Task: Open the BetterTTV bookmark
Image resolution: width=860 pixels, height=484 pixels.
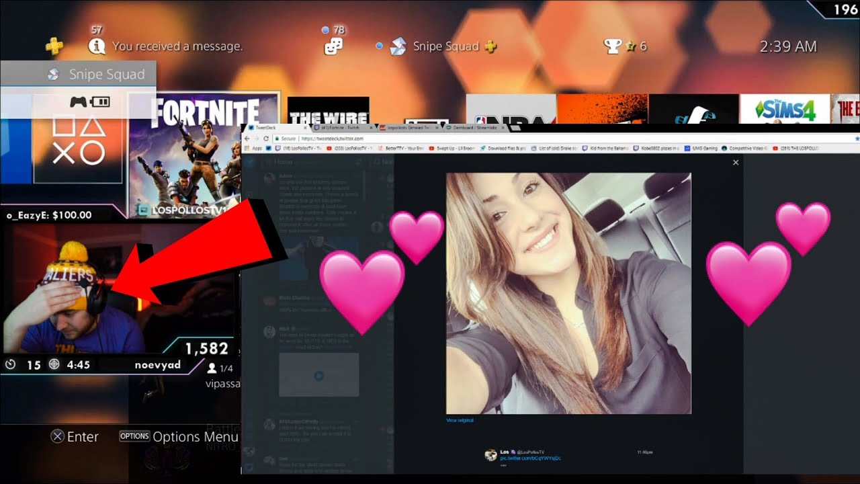Action: 400,148
